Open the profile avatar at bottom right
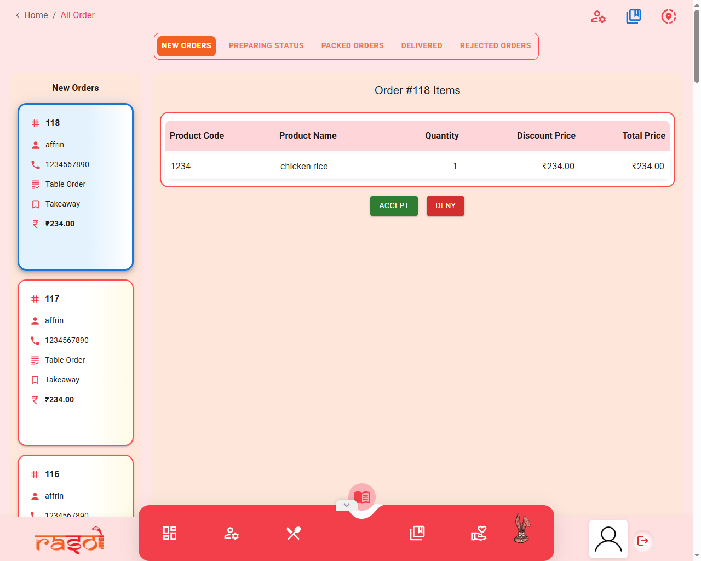701x561 pixels. 608,539
